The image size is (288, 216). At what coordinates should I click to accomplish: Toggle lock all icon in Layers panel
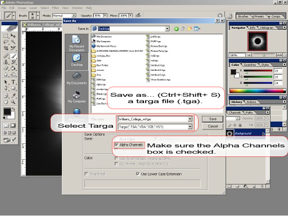240,125
